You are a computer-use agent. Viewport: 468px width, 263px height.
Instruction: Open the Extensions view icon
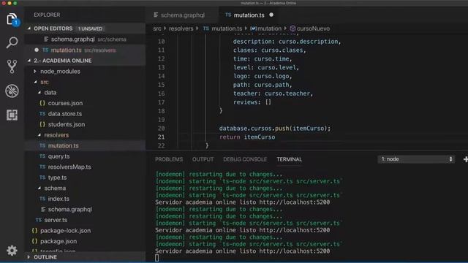click(12, 115)
